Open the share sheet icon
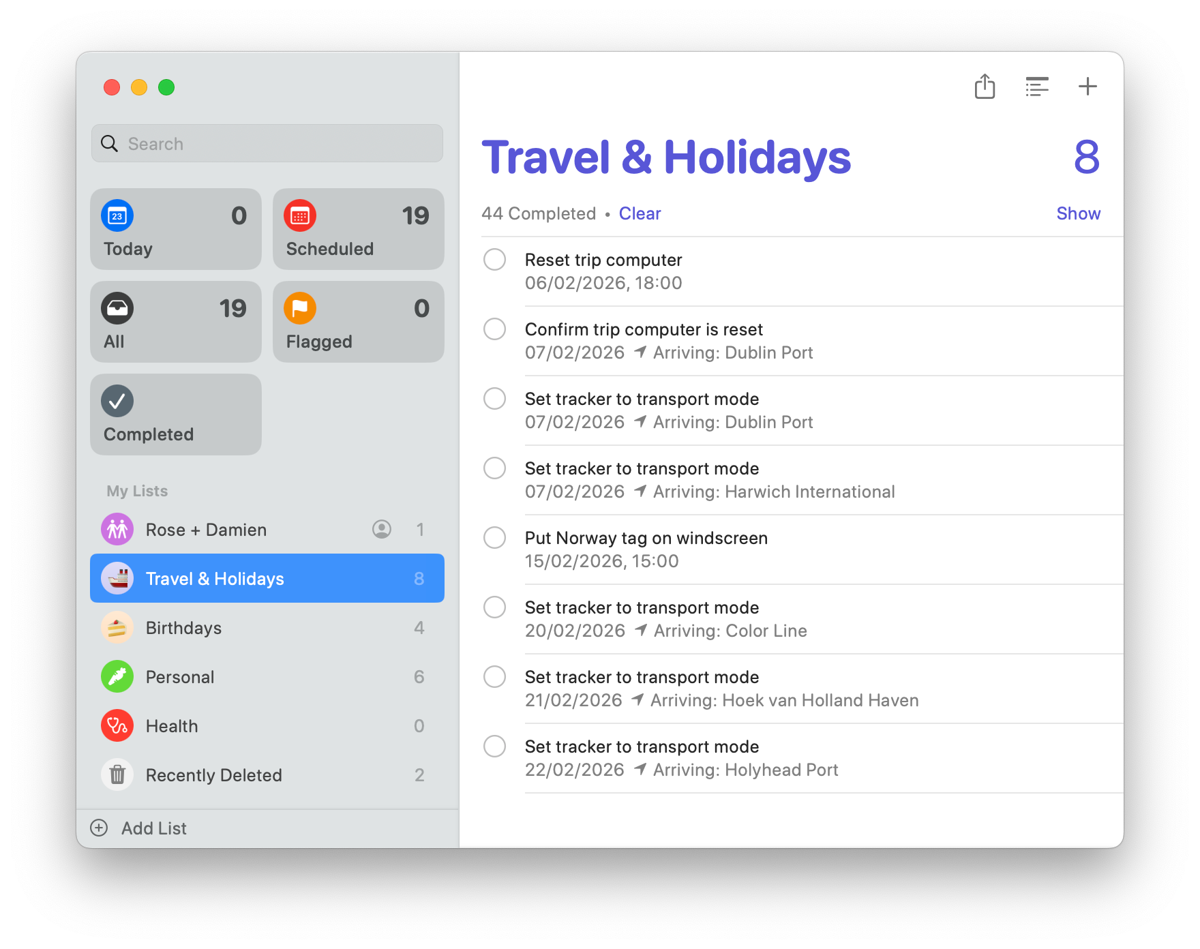Screen dimensions: 1200x949 984,87
